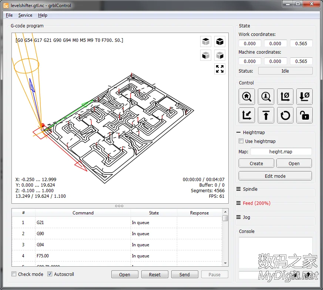Click the Send button to start the job

[185, 274]
